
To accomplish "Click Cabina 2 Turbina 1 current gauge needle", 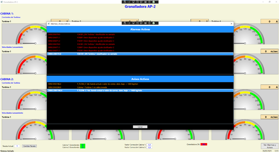I will click(x=29, y=109).
